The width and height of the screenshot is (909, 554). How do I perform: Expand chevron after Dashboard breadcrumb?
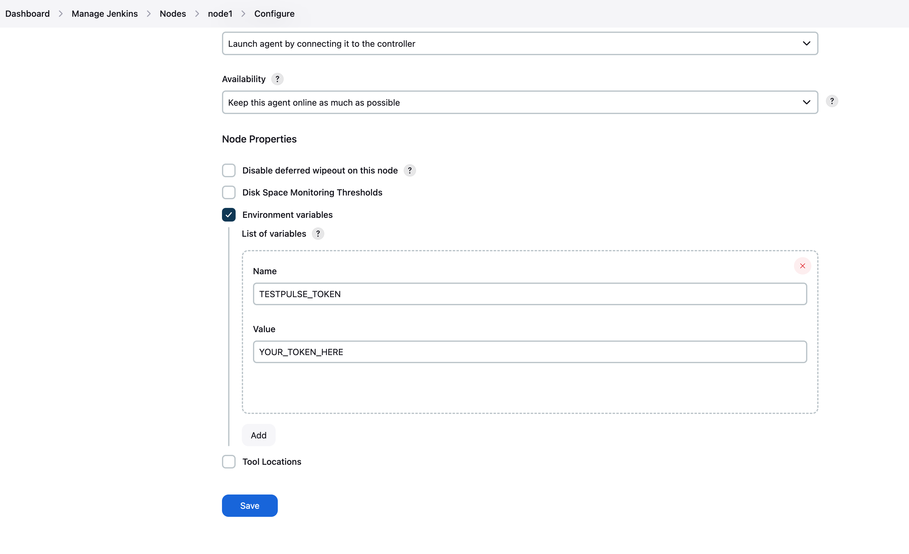coord(60,14)
